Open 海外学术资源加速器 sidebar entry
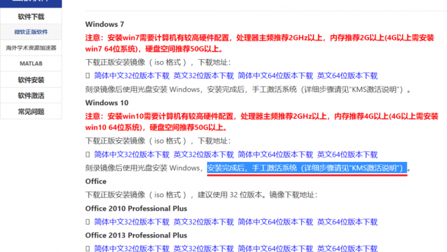447x252 pixels. point(31,48)
